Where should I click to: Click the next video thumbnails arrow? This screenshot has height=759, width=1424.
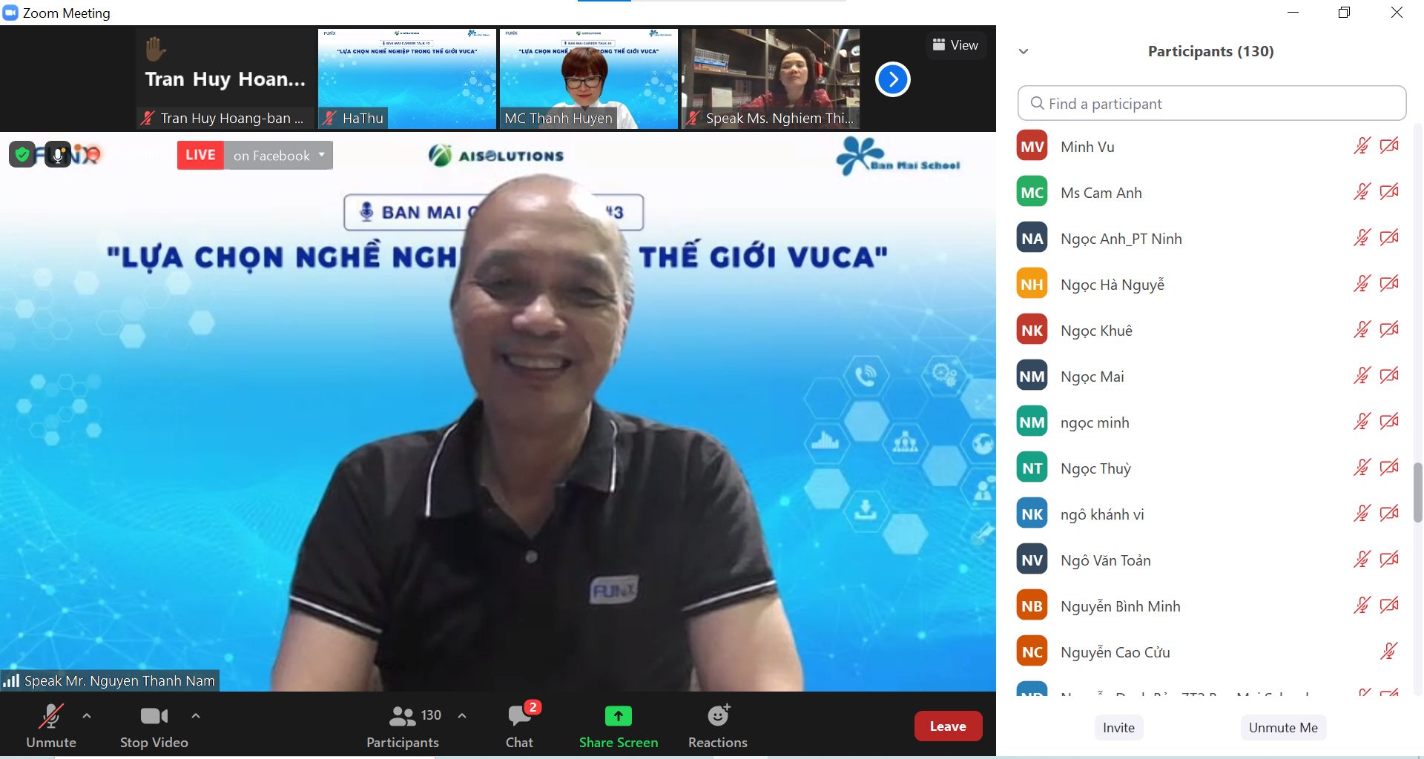click(892, 79)
